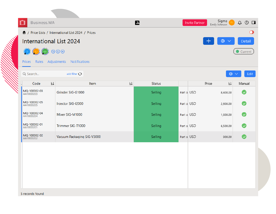Click the circled plus icon beside avatars
The image size is (276, 214).
63,51
